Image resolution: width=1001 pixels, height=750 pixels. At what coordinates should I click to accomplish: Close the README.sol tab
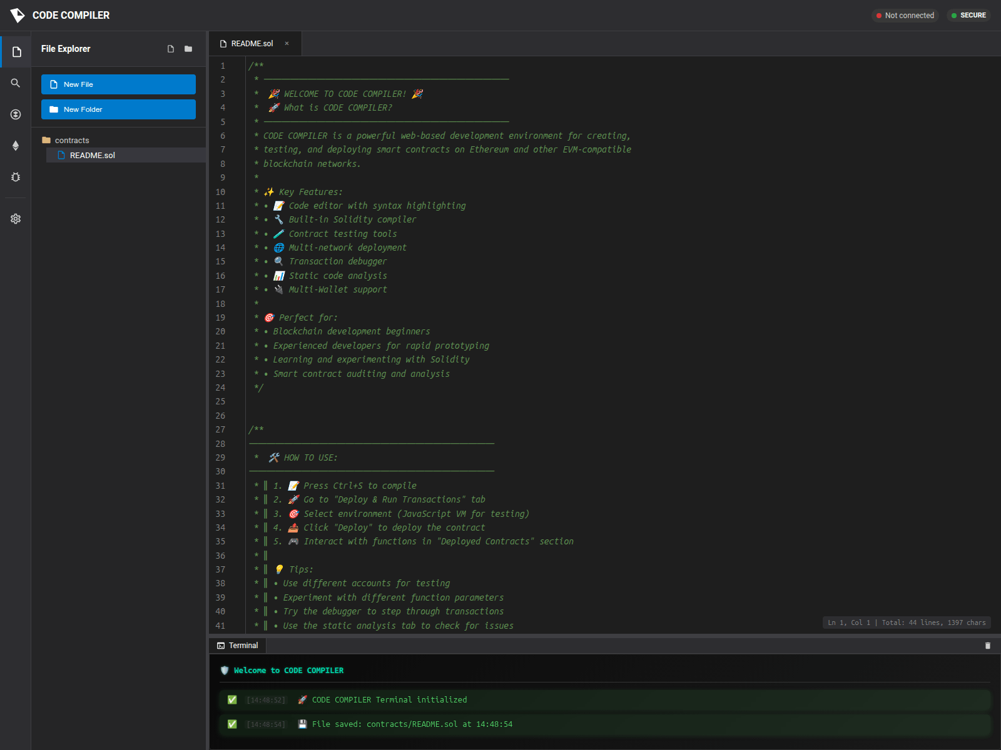click(x=287, y=43)
